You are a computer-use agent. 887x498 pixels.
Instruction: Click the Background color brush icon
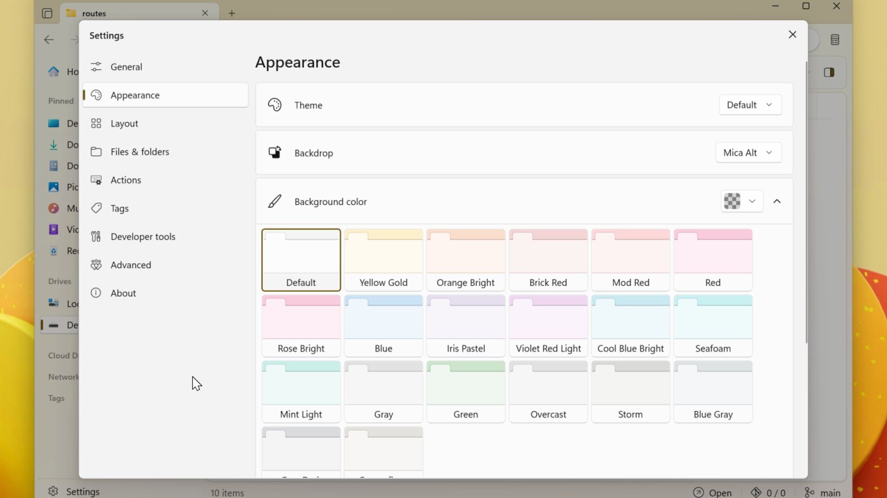275,202
